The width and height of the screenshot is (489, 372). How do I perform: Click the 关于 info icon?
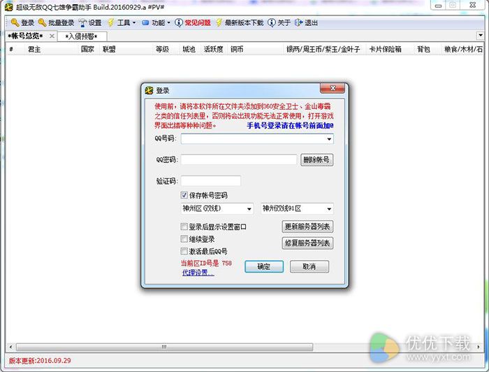272,22
